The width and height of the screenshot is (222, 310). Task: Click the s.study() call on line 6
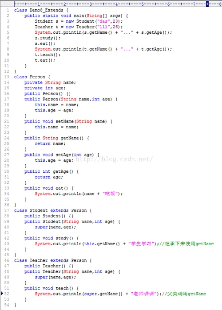[48, 38]
